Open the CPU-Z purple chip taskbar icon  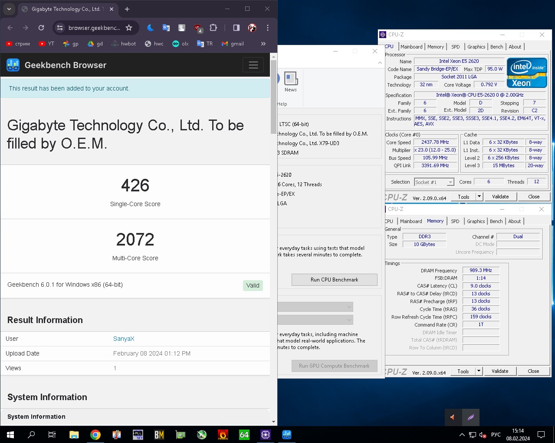pos(266,434)
